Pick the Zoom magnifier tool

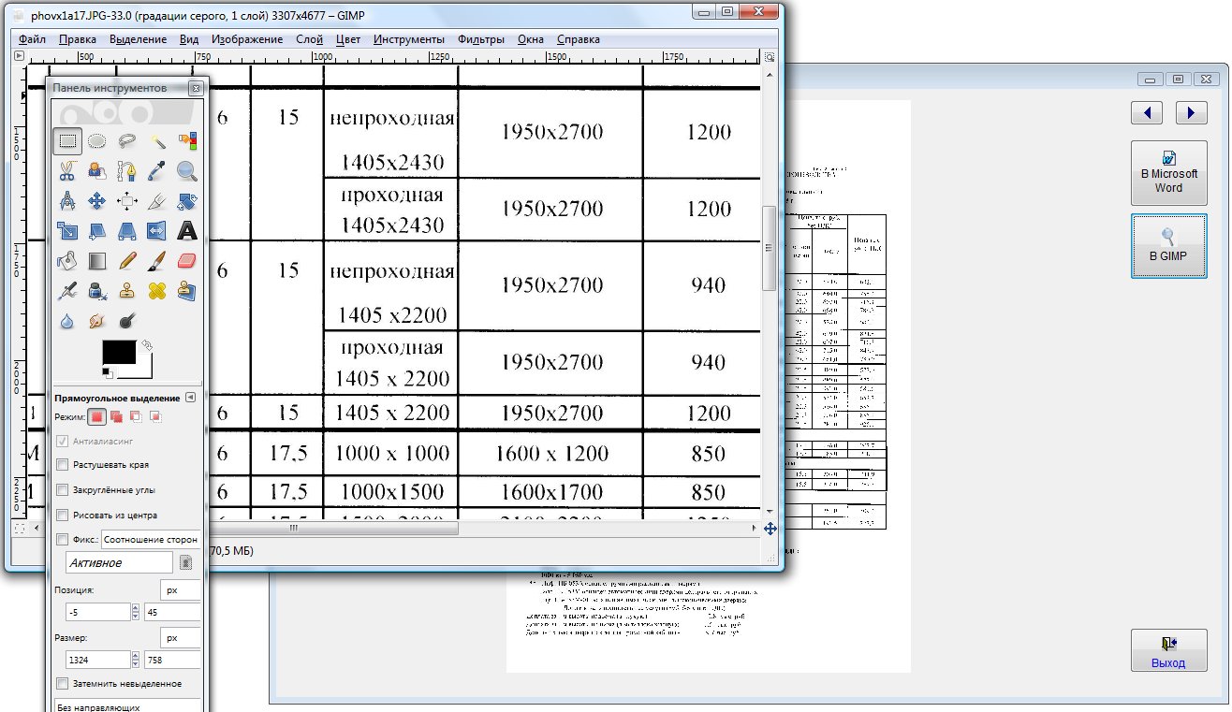[x=187, y=171]
